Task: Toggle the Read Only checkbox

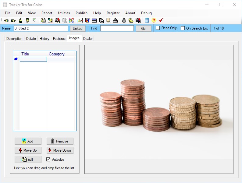Action: click(x=158, y=28)
